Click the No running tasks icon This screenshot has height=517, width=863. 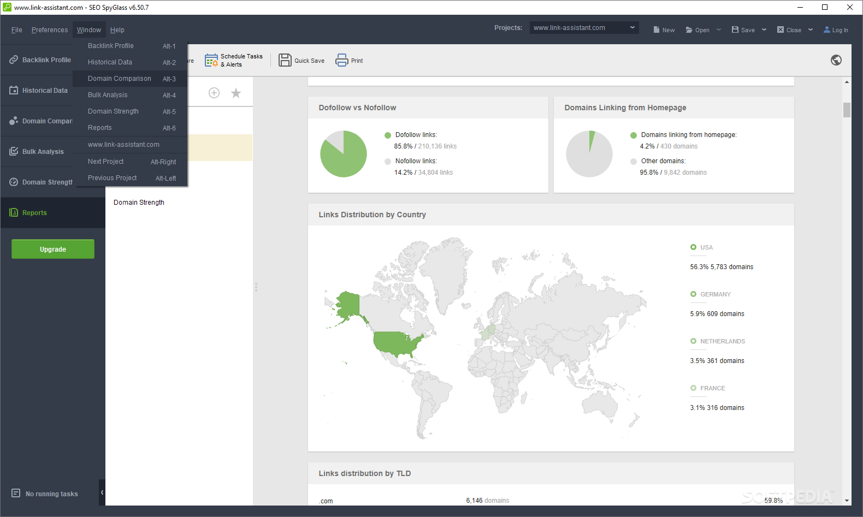16,493
